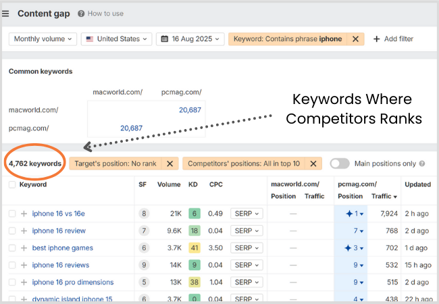Click SF badge 6 for best iphone games
The height and width of the screenshot is (304, 439).
144,248
